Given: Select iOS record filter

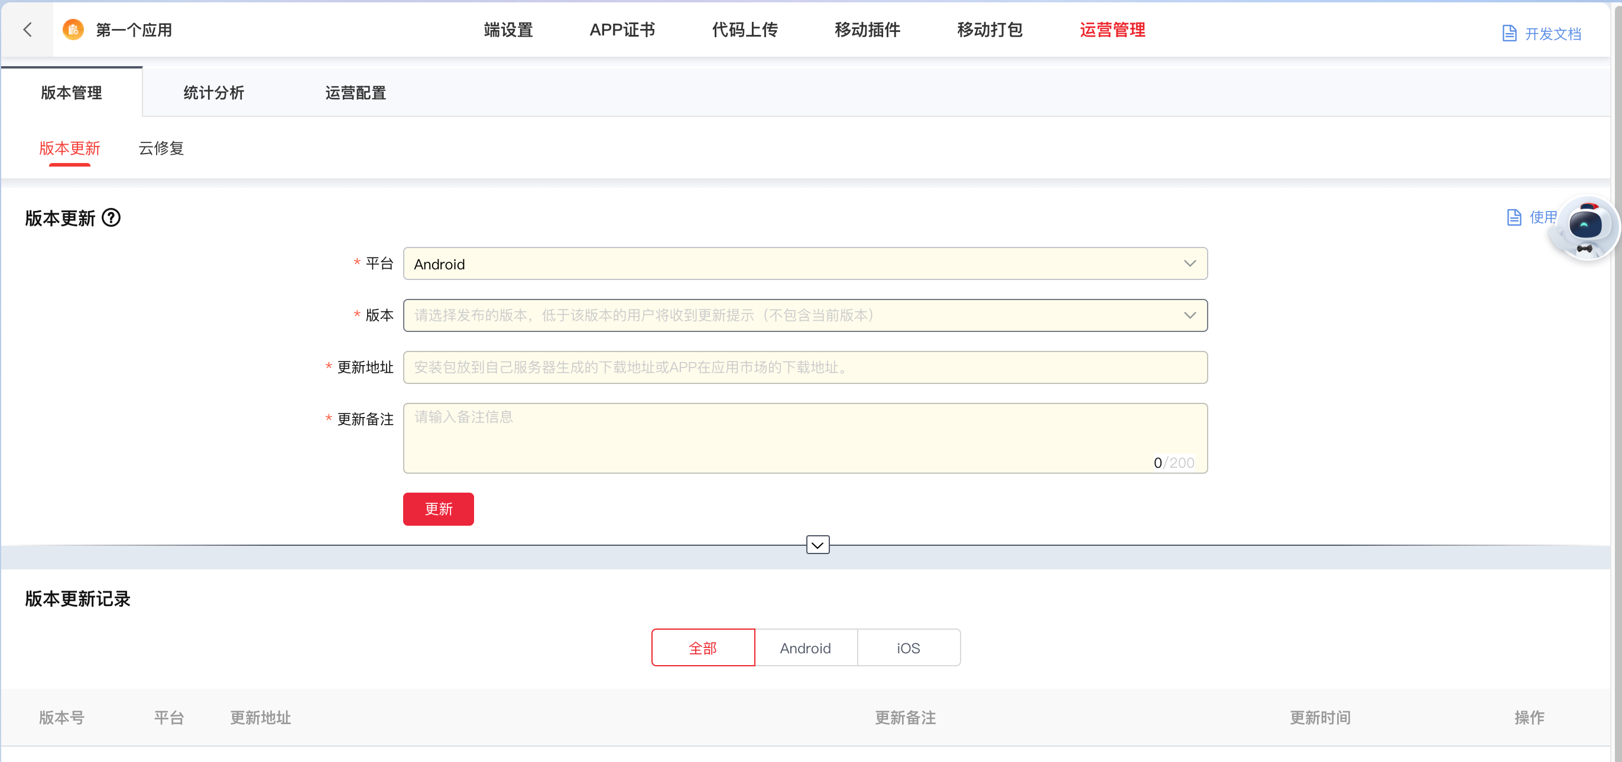Looking at the screenshot, I should pyautogui.click(x=908, y=647).
